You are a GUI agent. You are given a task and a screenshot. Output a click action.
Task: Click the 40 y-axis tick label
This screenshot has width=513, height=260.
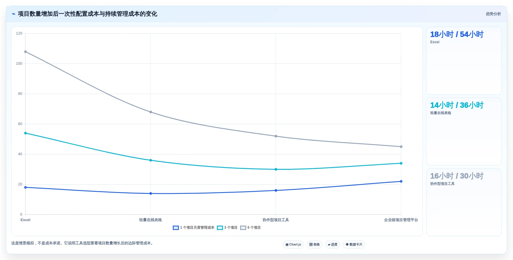pos(20,154)
